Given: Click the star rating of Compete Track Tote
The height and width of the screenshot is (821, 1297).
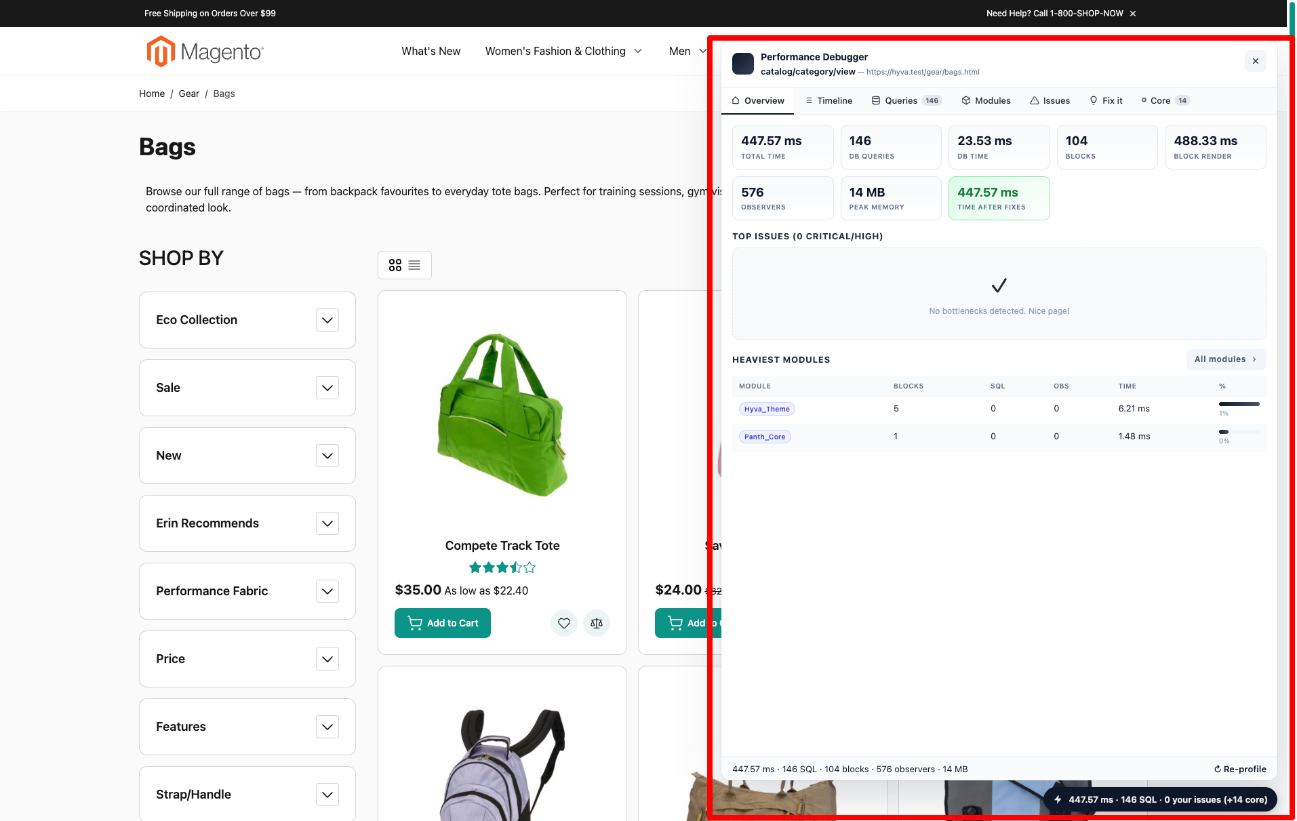Looking at the screenshot, I should pos(502,567).
